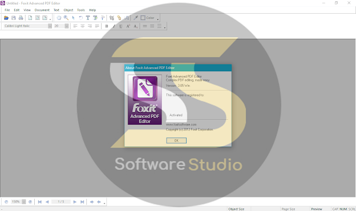Toggle bold formatting
Viewport: 356px width, 211px height.
pyautogui.click(x=107, y=26)
